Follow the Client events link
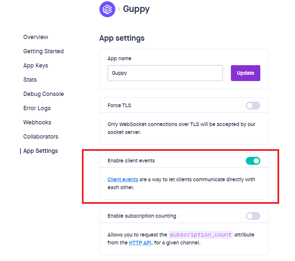Screen dimensions: 295x261 click(x=123, y=180)
